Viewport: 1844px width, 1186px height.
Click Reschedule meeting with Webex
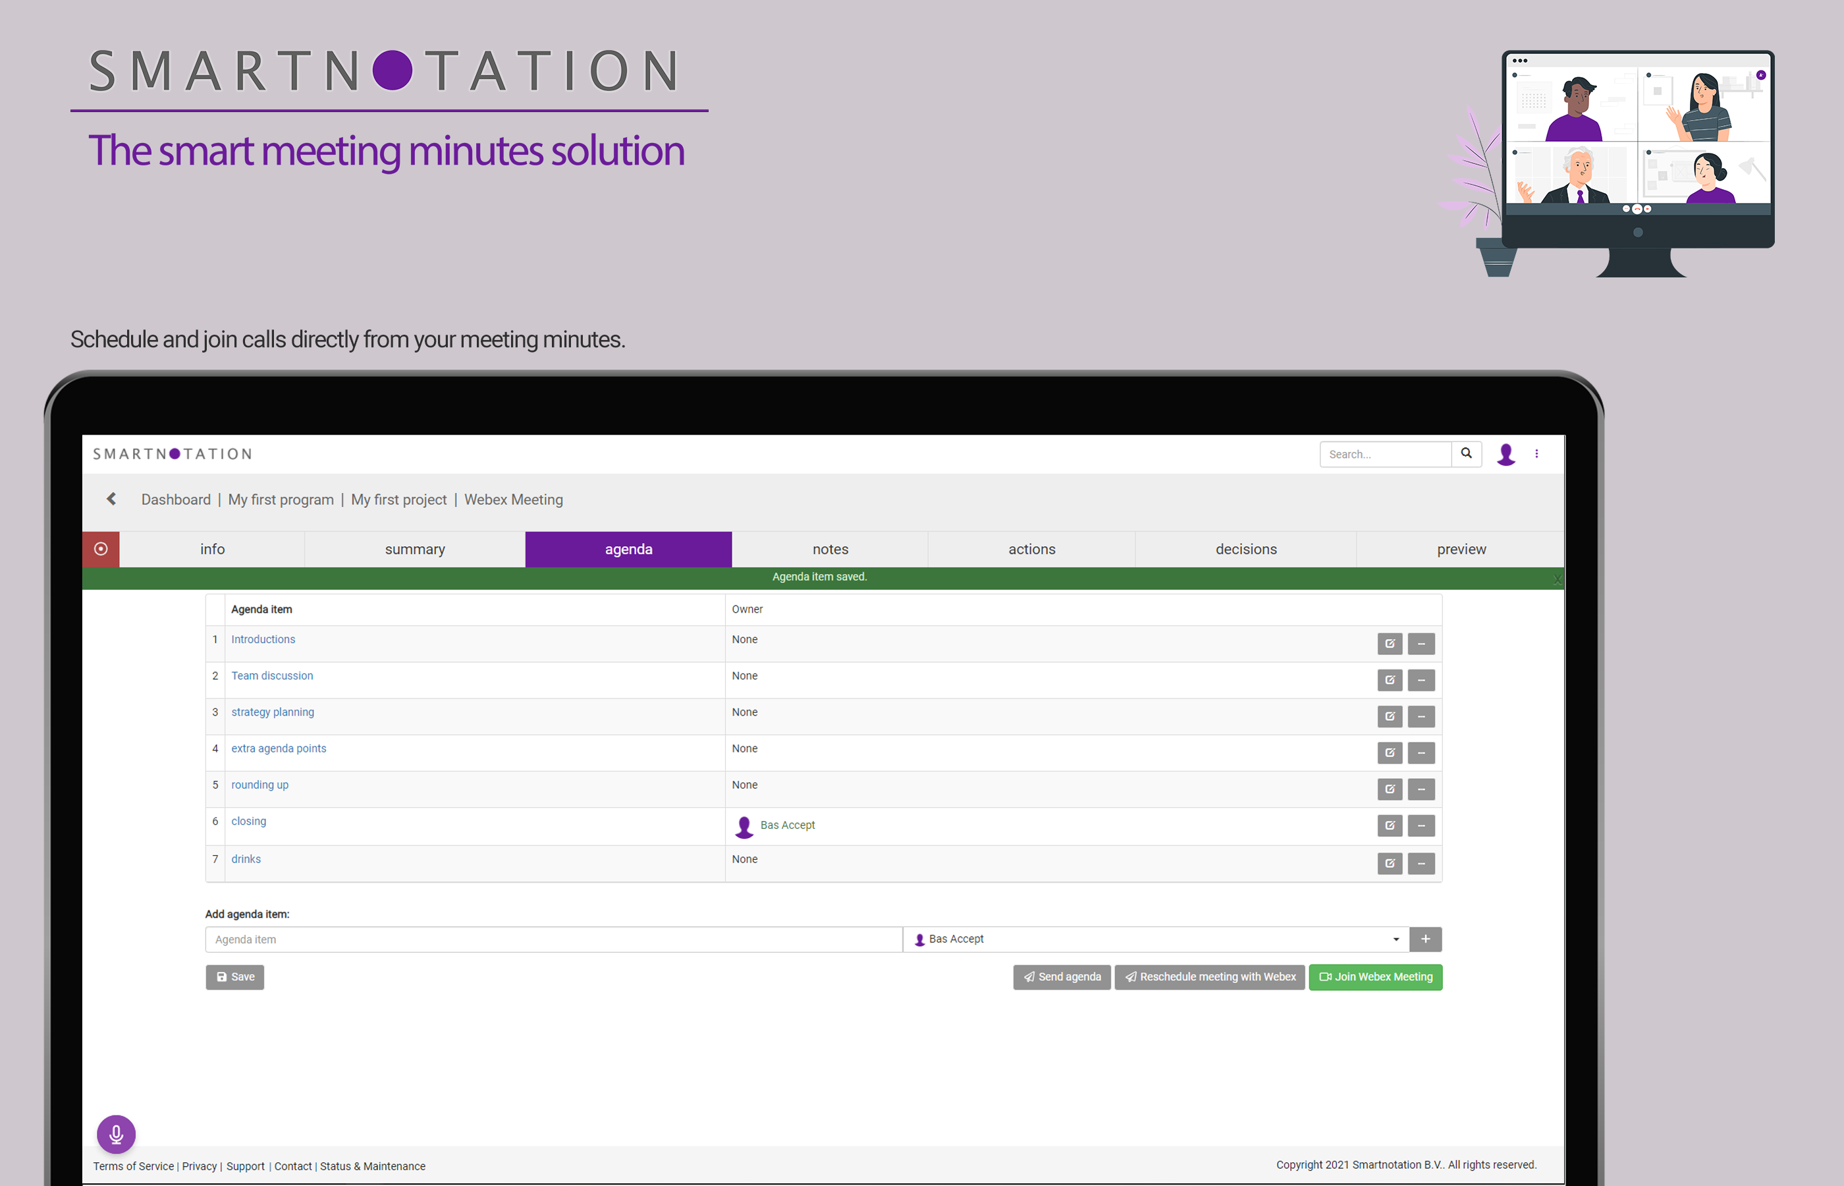click(x=1209, y=976)
